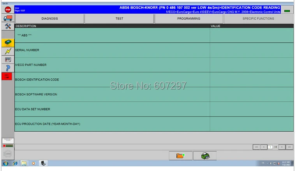Viewport: 296px width, 171px height.
Task: Switch to the SPECIFIC FUNCTIONS tab
Action: click(x=258, y=19)
